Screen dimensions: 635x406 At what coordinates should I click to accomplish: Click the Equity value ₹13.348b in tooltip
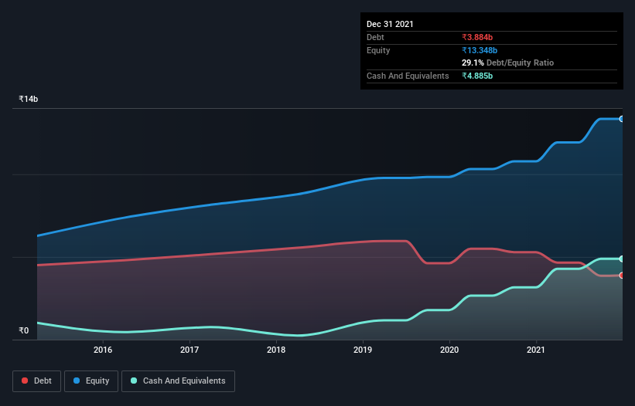pyautogui.click(x=480, y=50)
